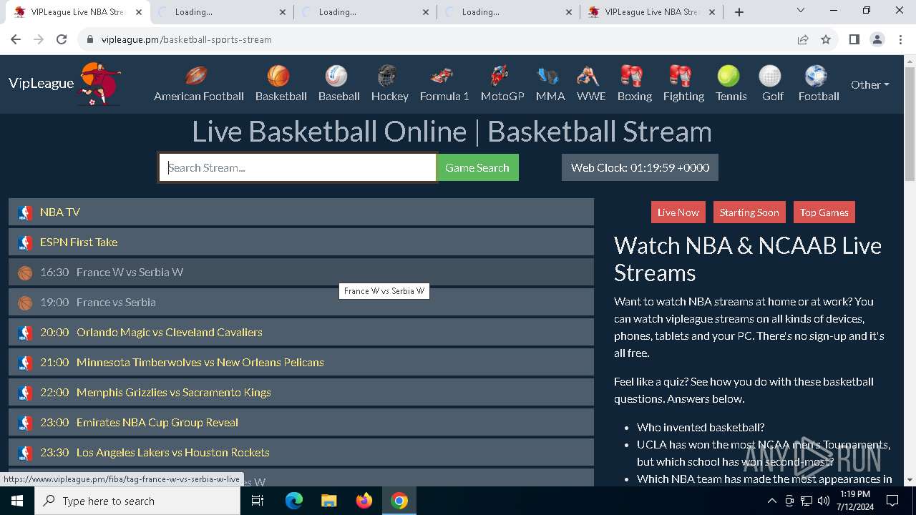The image size is (916, 515).
Task: Open Memphis Grizzlies vs Sacramento Kings
Action: click(301, 393)
